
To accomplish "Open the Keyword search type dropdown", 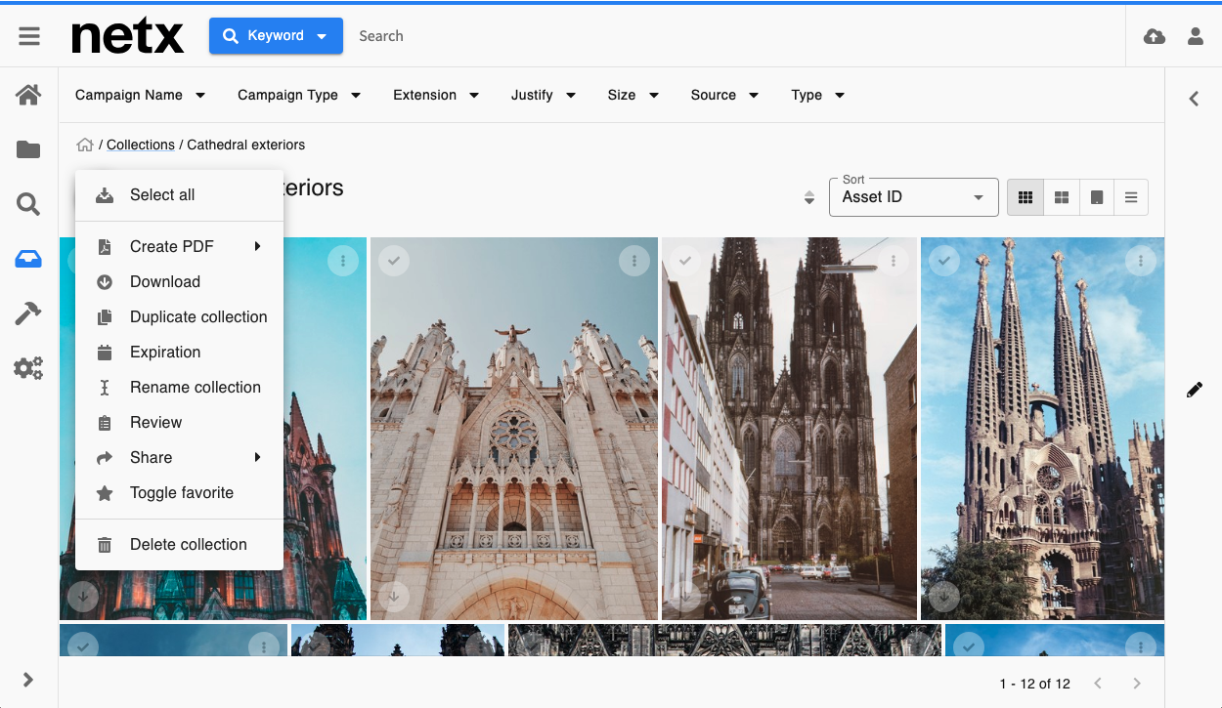I will pyautogui.click(x=276, y=36).
